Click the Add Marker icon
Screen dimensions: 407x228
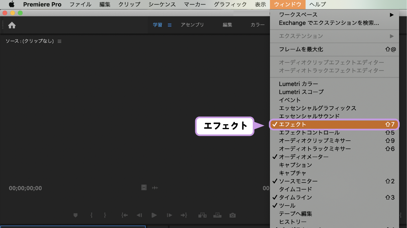coord(75,215)
